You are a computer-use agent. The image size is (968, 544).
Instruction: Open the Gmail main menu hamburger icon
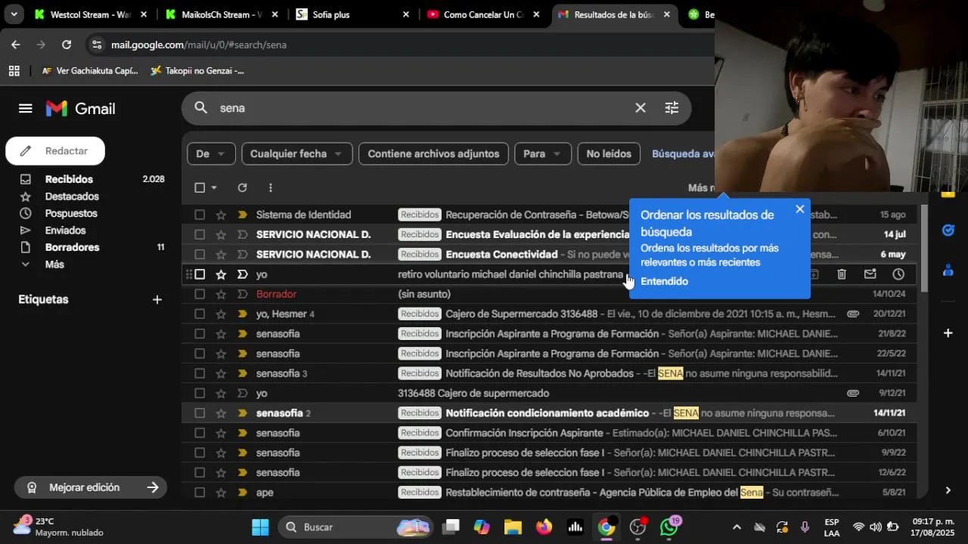point(25,108)
